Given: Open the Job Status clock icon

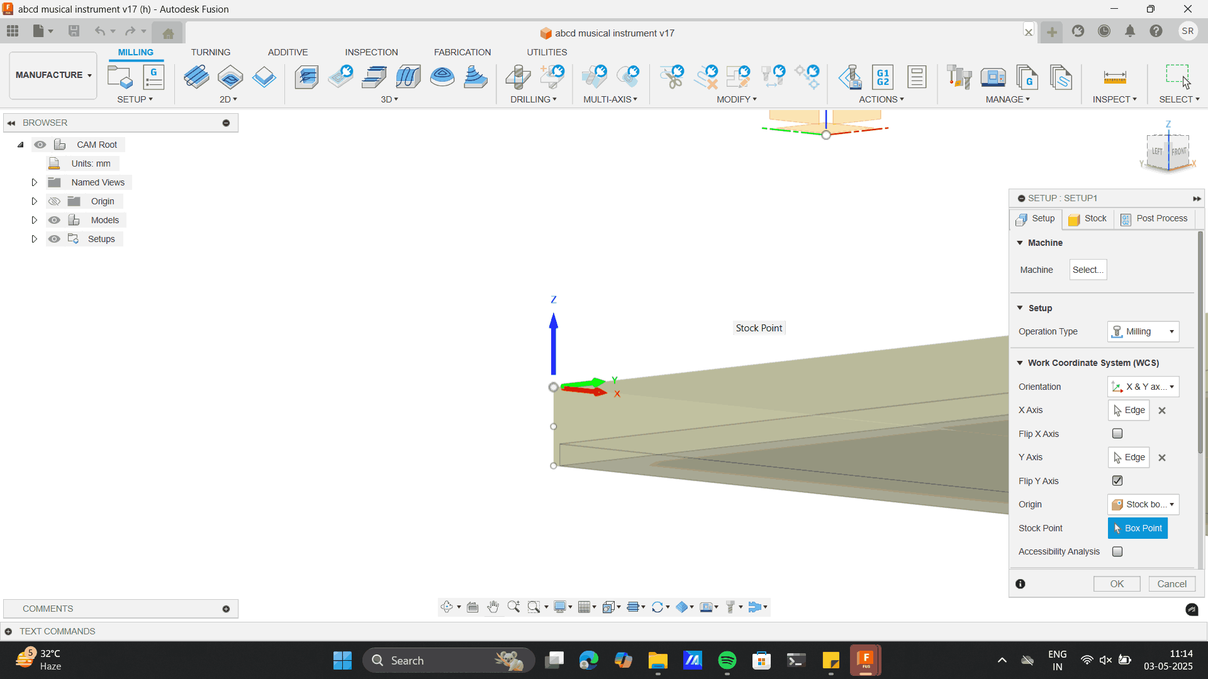Looking at the screenshot, I should click(x=1104, y=31).
